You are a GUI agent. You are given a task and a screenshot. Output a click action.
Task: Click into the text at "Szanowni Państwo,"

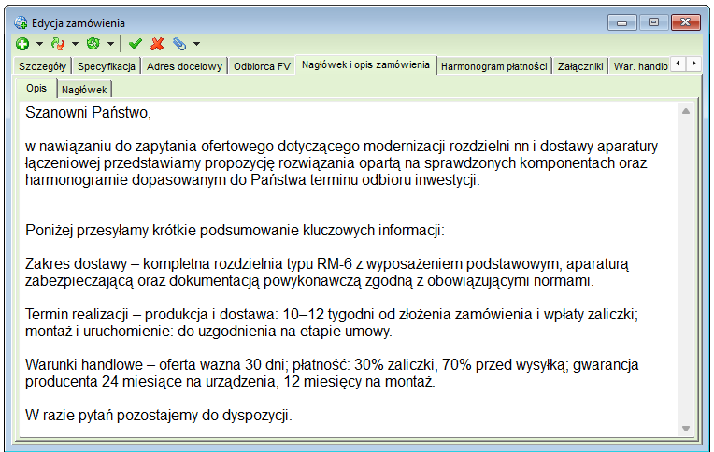(88, 112)
